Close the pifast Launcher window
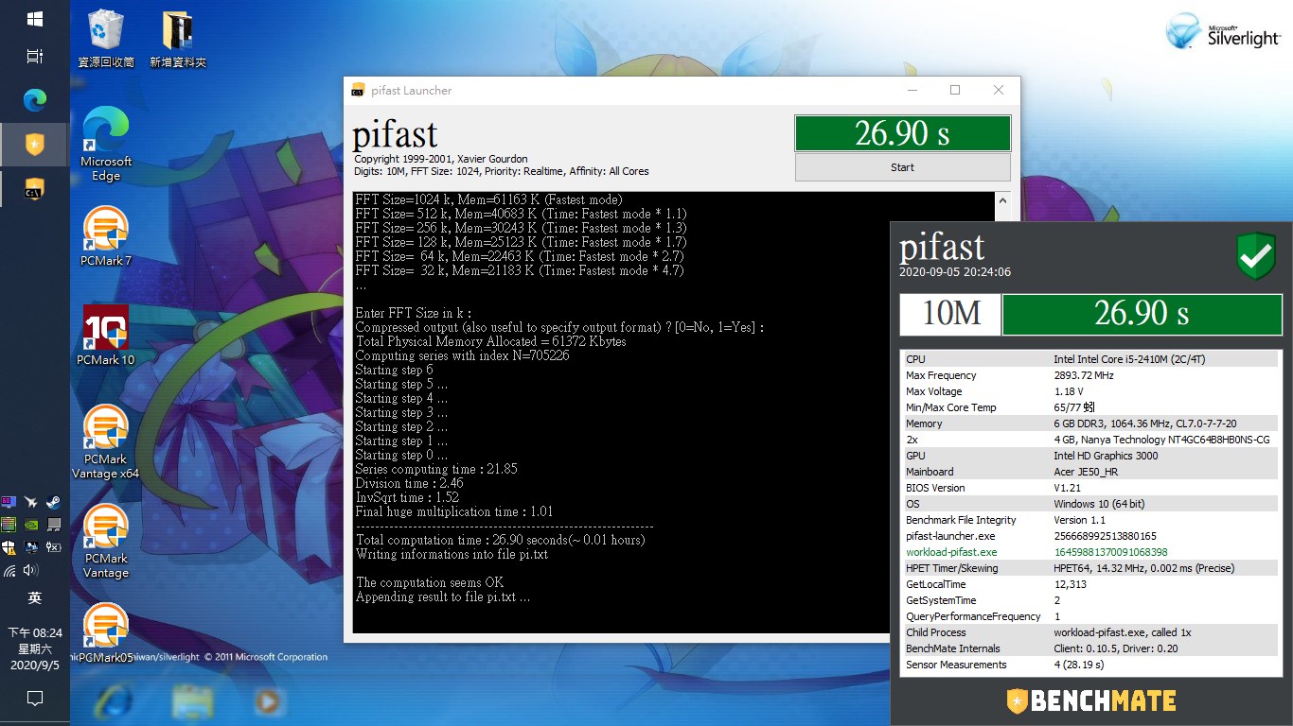Image resolution: width=1293 pixels, height=726 pixels. tap(999, 90)
